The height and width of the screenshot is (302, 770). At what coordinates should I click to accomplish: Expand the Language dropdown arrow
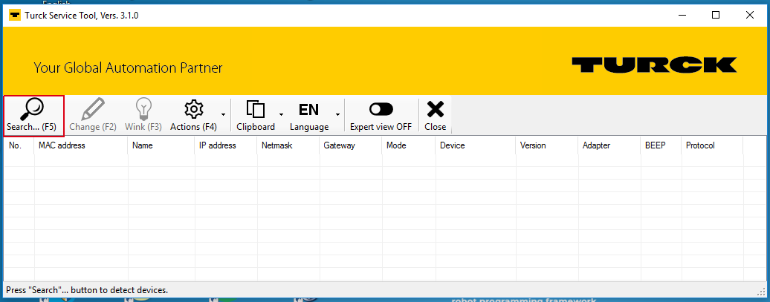point(338,115)
